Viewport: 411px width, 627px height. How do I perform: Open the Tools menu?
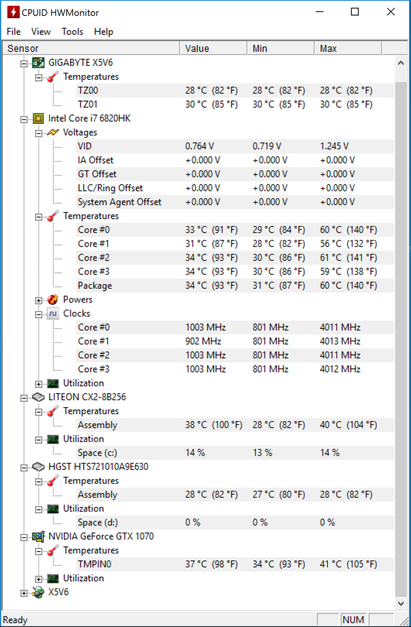point(72,32)
